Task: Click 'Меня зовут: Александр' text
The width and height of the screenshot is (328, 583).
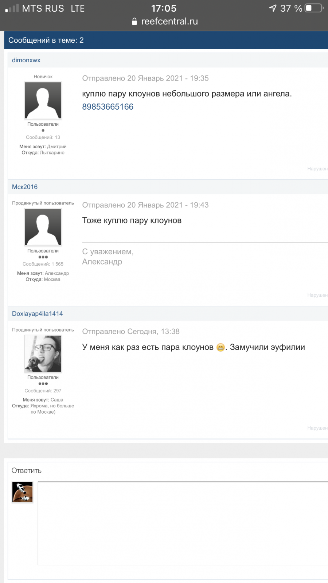Action: (x=43, y=273)
